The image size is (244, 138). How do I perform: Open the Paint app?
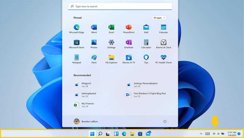[x=94, y=59]
